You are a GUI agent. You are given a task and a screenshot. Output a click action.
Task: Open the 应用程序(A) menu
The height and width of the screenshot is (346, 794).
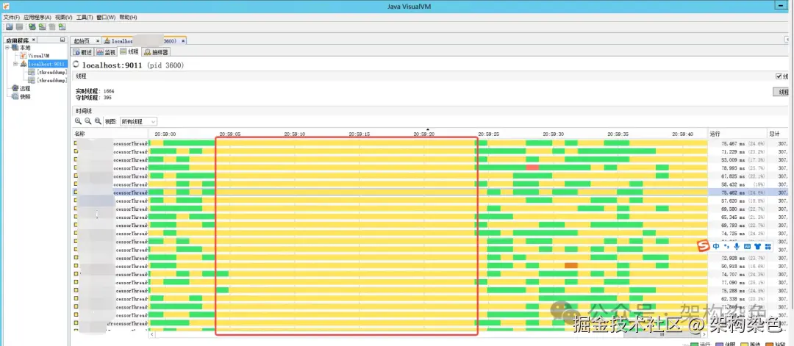click(37, 17)
